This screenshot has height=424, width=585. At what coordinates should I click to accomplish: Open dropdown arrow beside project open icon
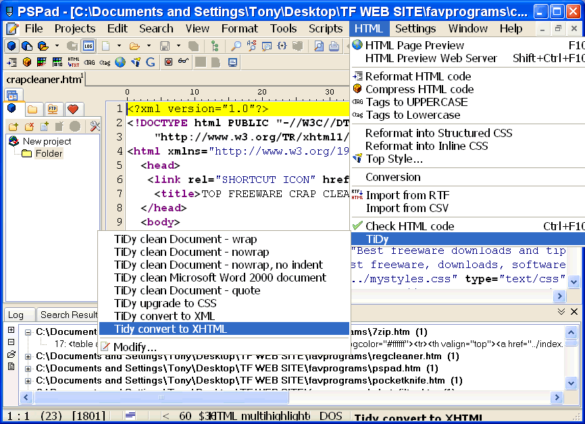(57, 46)
